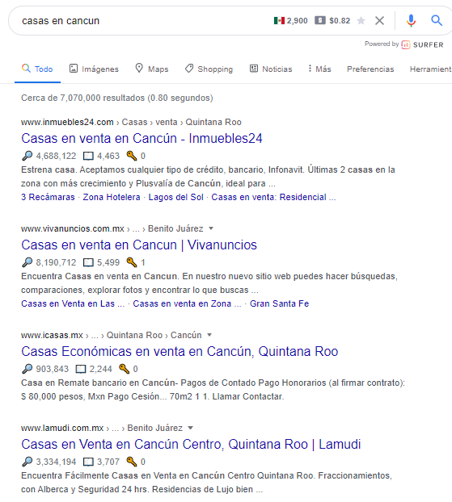Click the book icon next to 5,499
This screenshot has height=502, width=452.
pos(88,263)
